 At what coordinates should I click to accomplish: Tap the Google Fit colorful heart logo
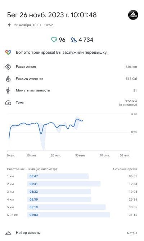8,52
